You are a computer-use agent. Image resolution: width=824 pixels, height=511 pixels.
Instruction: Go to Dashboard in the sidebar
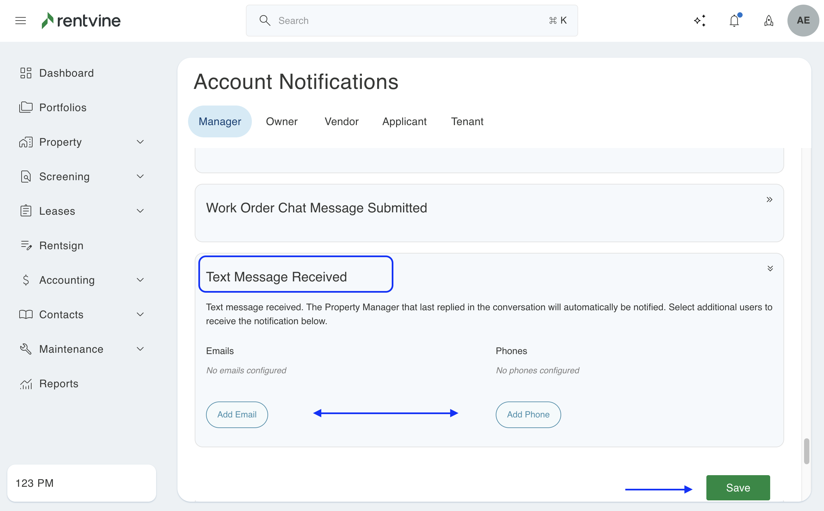point(66,73)
